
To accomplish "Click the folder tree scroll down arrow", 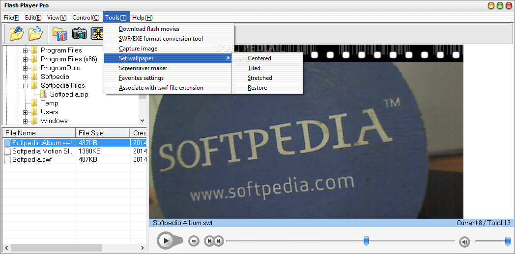I will click(142, 121).
